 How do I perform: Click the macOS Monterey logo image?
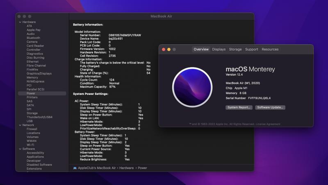click(x=192, y=87)
